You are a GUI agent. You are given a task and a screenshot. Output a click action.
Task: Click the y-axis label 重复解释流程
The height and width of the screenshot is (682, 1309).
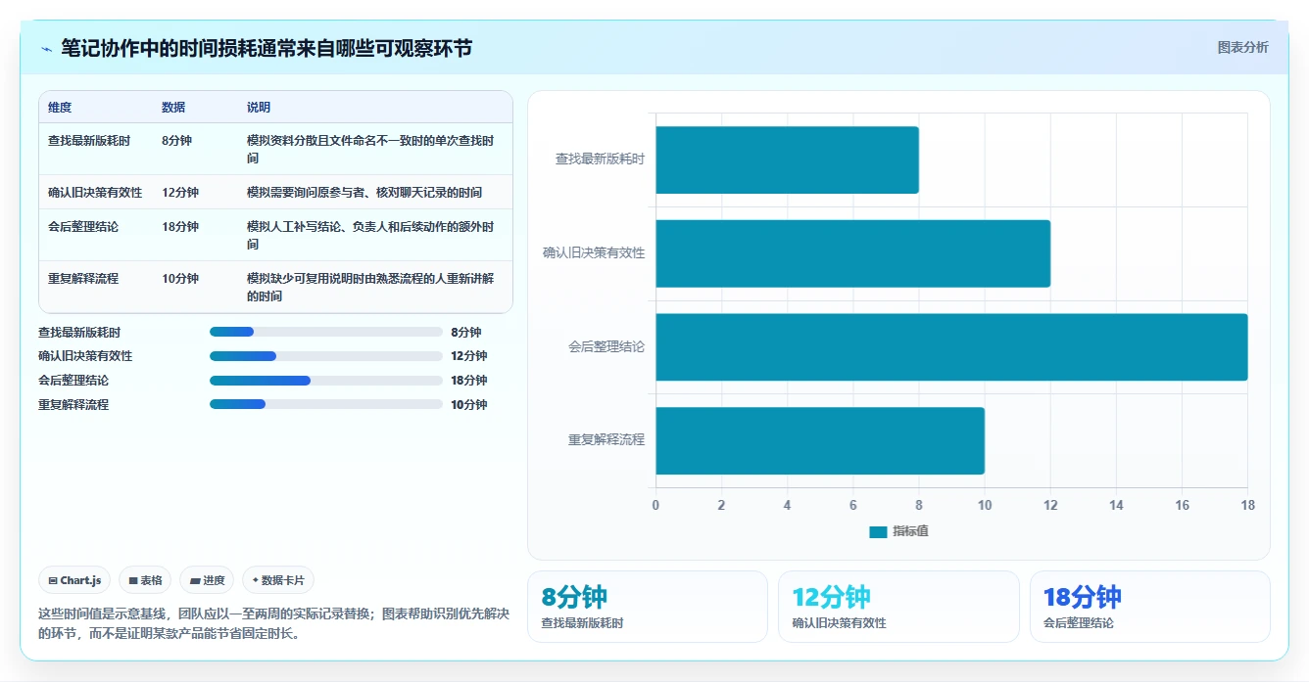606,440
